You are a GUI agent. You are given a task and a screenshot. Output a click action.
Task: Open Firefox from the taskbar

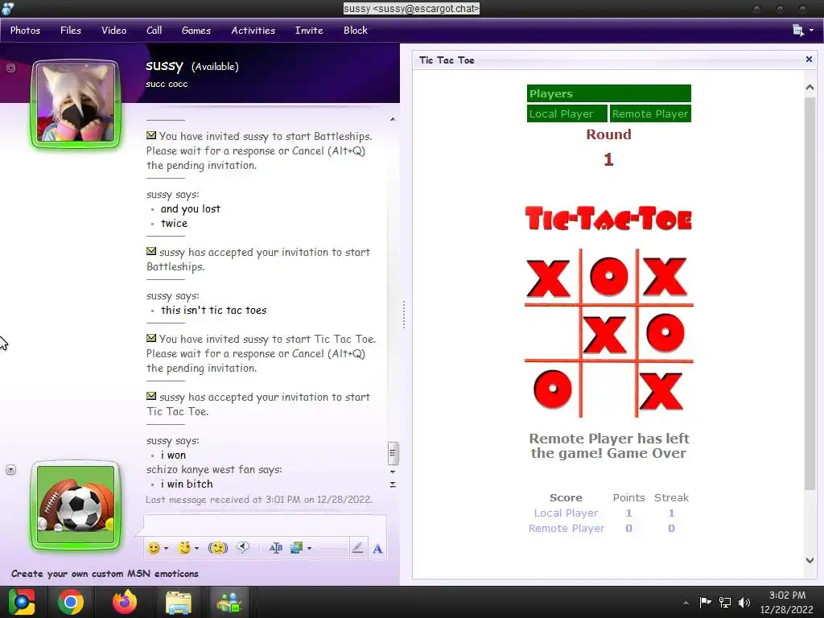125,602
